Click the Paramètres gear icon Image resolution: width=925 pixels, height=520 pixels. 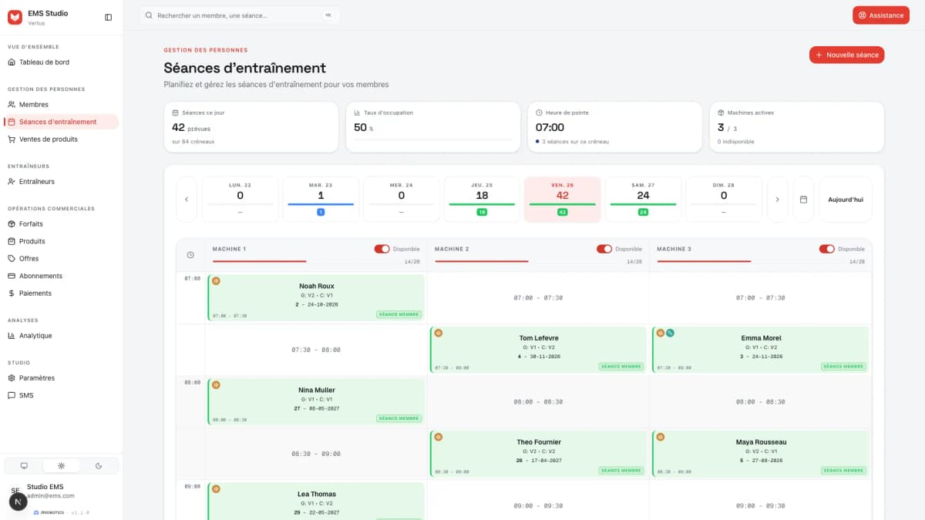[x=12, y=378]
